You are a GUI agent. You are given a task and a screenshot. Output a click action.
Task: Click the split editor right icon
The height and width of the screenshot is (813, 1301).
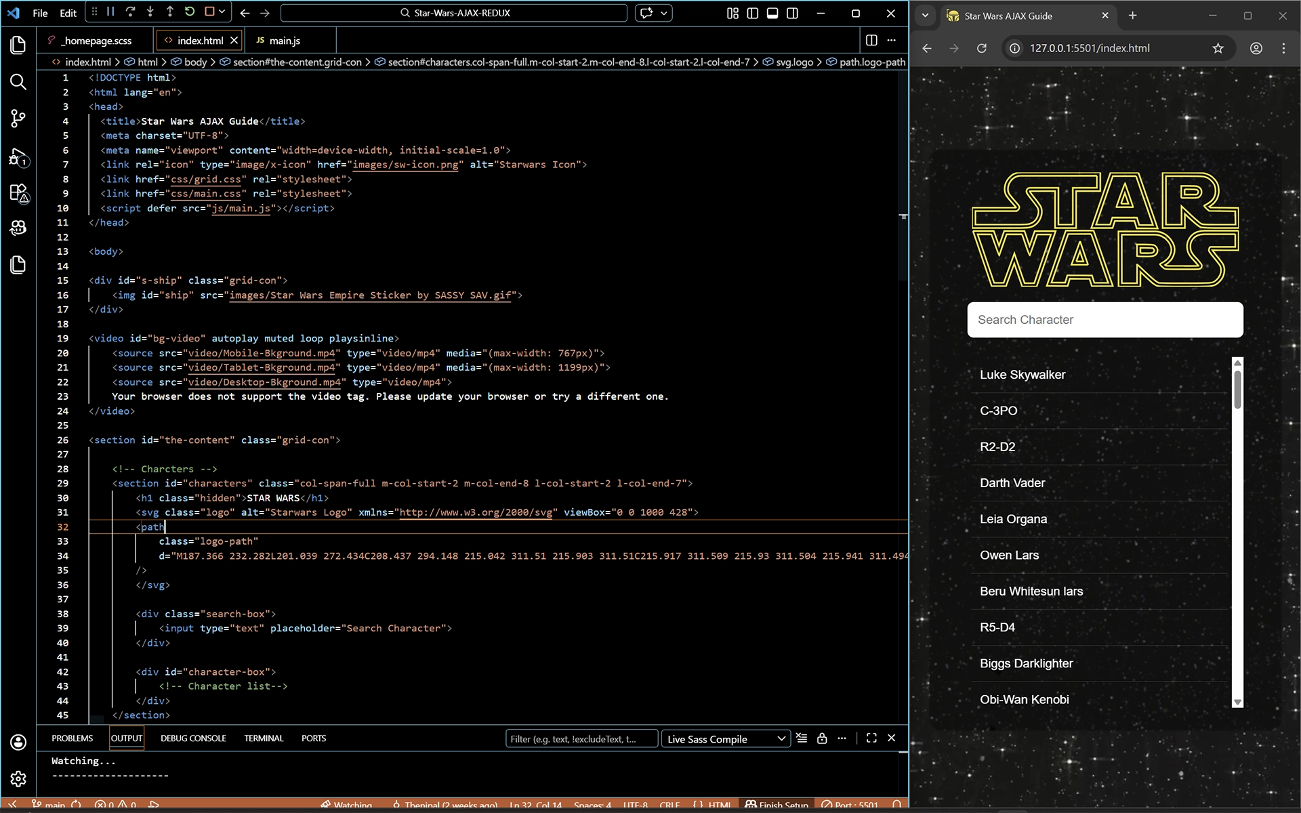coord(871,41)
